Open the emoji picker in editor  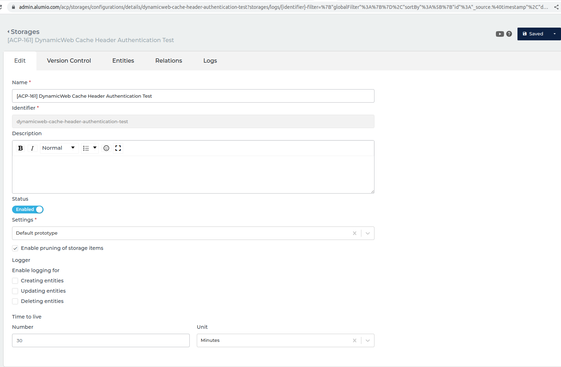(106, 148)
